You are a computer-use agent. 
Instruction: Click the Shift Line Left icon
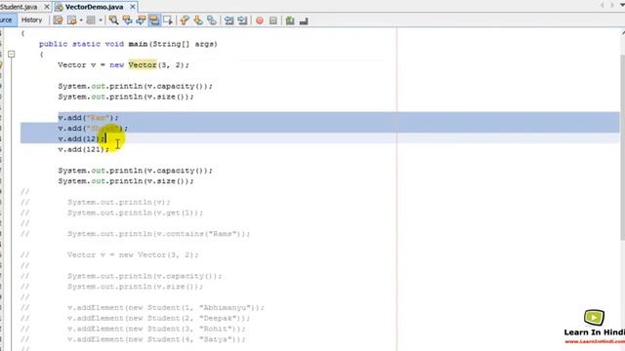click(x=229, y=20)
